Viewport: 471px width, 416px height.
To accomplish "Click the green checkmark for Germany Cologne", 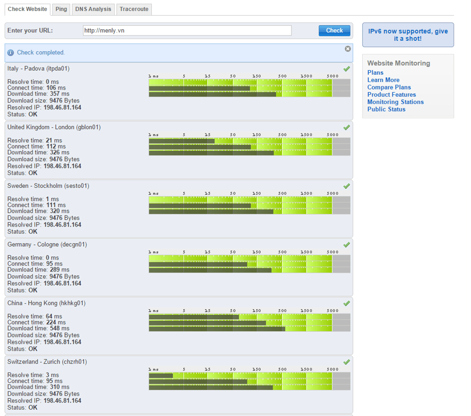I will 346,244.
